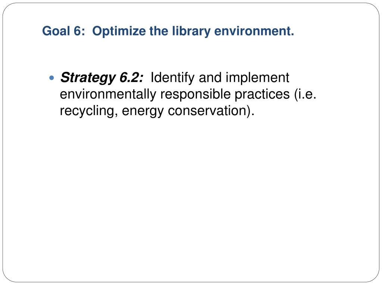Click the word "recycling," in third line

(89, 111)
